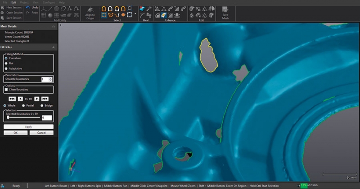This screenshot has width=360, height=189.
Task: Open the Select tools dropdown arrow
Action: click(135, 14)
